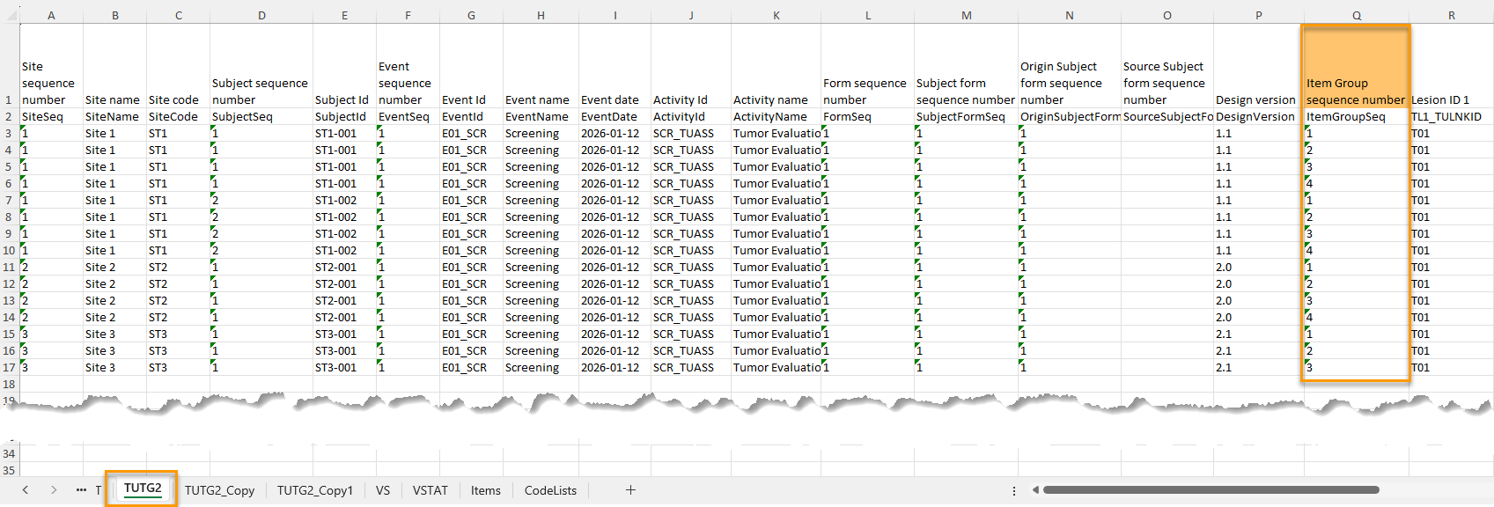Select row 10 header
The height and width of the screenshot is (507, 1494).
[9, 251]
